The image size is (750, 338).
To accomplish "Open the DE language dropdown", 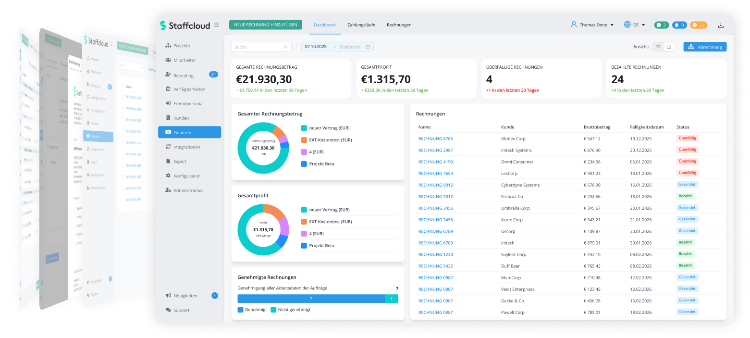I will [x=634, y=25].
